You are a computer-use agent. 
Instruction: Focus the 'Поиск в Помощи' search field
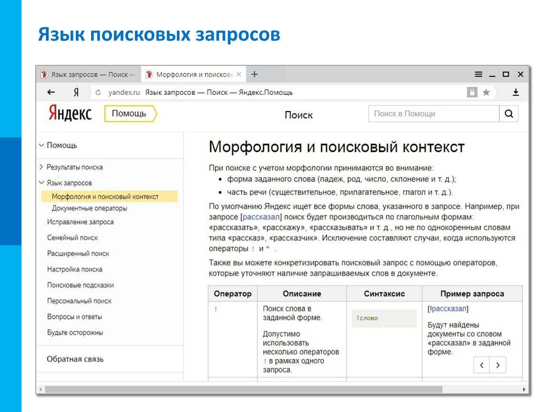pos(434,113)
